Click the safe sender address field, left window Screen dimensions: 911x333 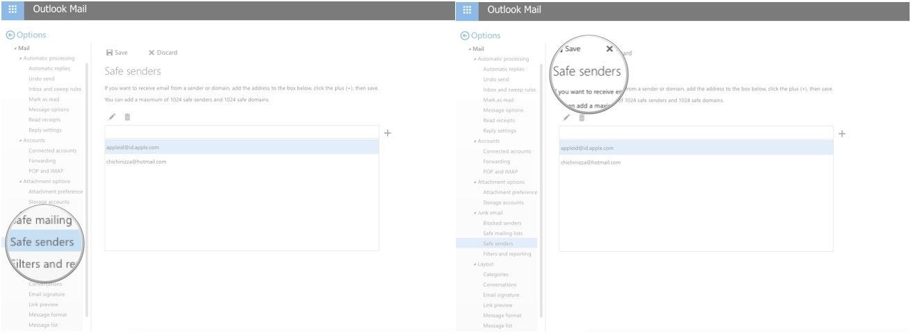click(241, 132)
